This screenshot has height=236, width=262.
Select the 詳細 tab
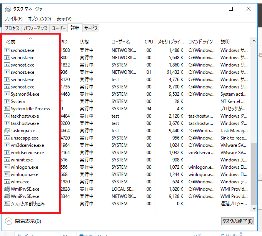[x=75, y=28]
